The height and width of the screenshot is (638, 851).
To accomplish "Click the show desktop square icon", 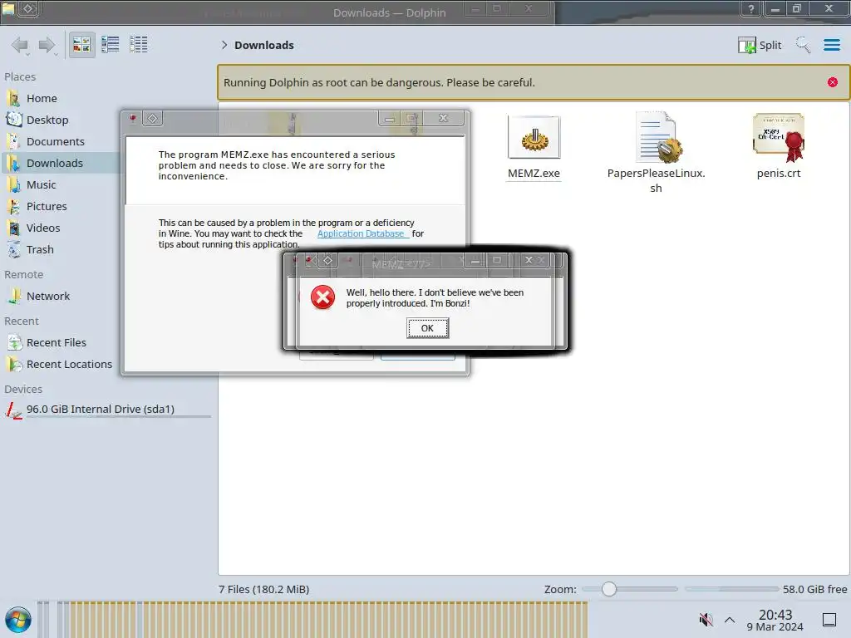I will click(829, 620).
